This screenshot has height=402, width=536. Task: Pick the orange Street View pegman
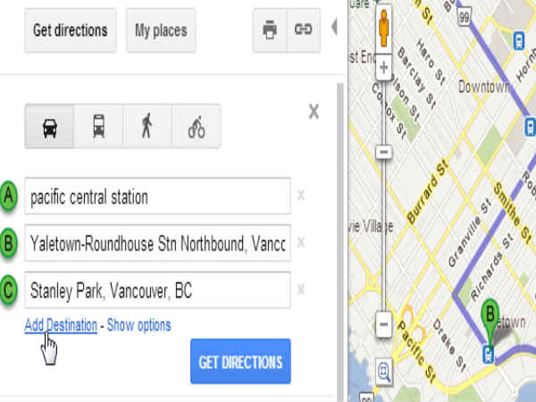pos(384,28)
